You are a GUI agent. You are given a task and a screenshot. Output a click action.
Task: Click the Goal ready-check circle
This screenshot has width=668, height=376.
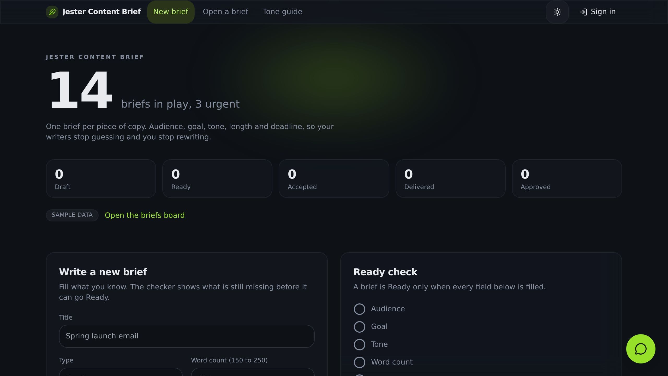pyautogui.click(x=359, y=327)
